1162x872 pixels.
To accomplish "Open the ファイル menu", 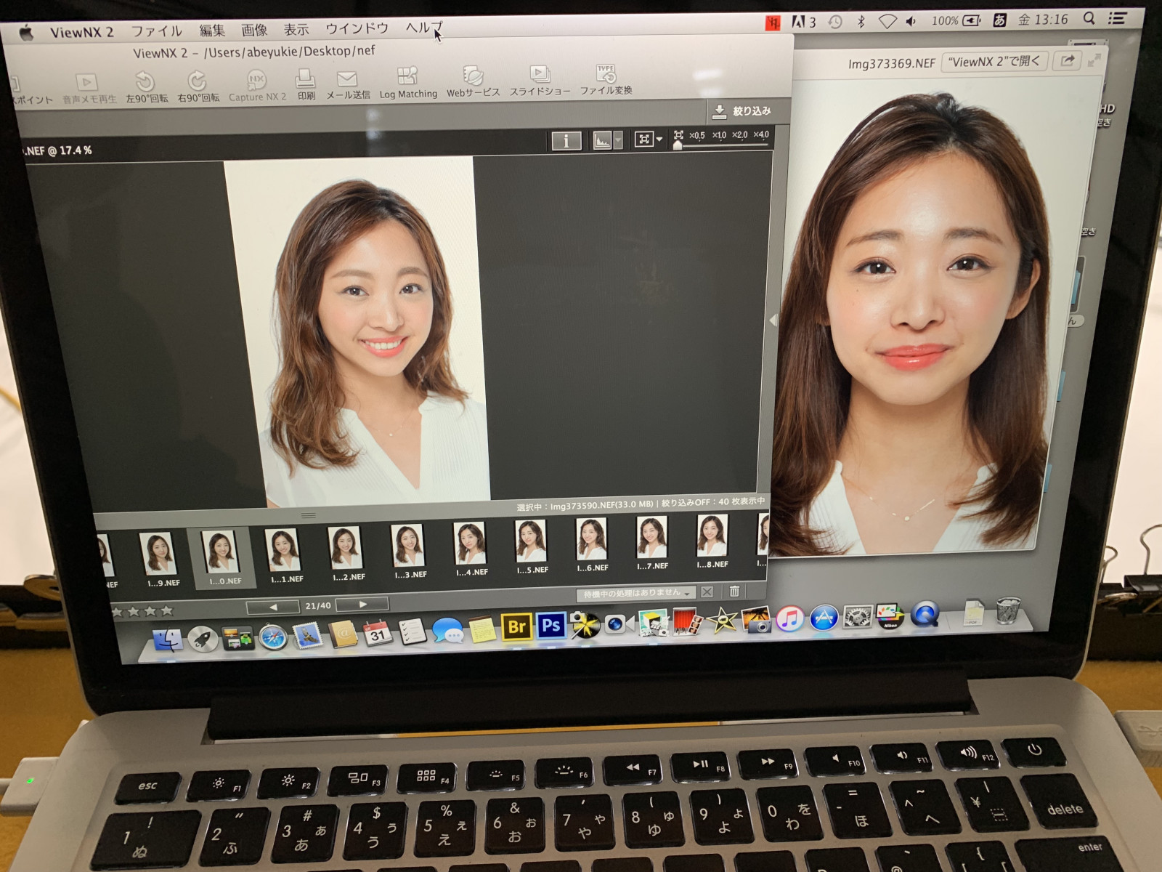I will pyautogui.click(x=156, y=31).
